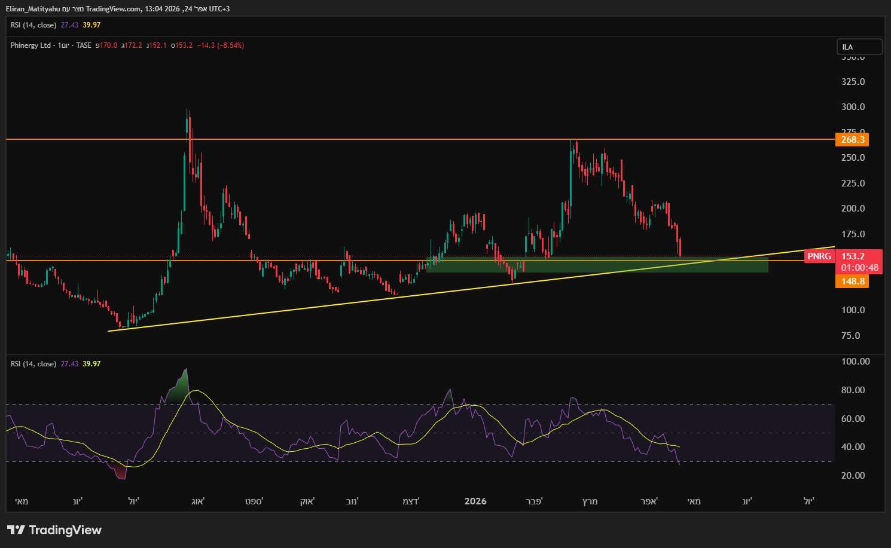Click the 75.0 level on price scale
Screen dimensions: 891x548
tap(850, 336)
